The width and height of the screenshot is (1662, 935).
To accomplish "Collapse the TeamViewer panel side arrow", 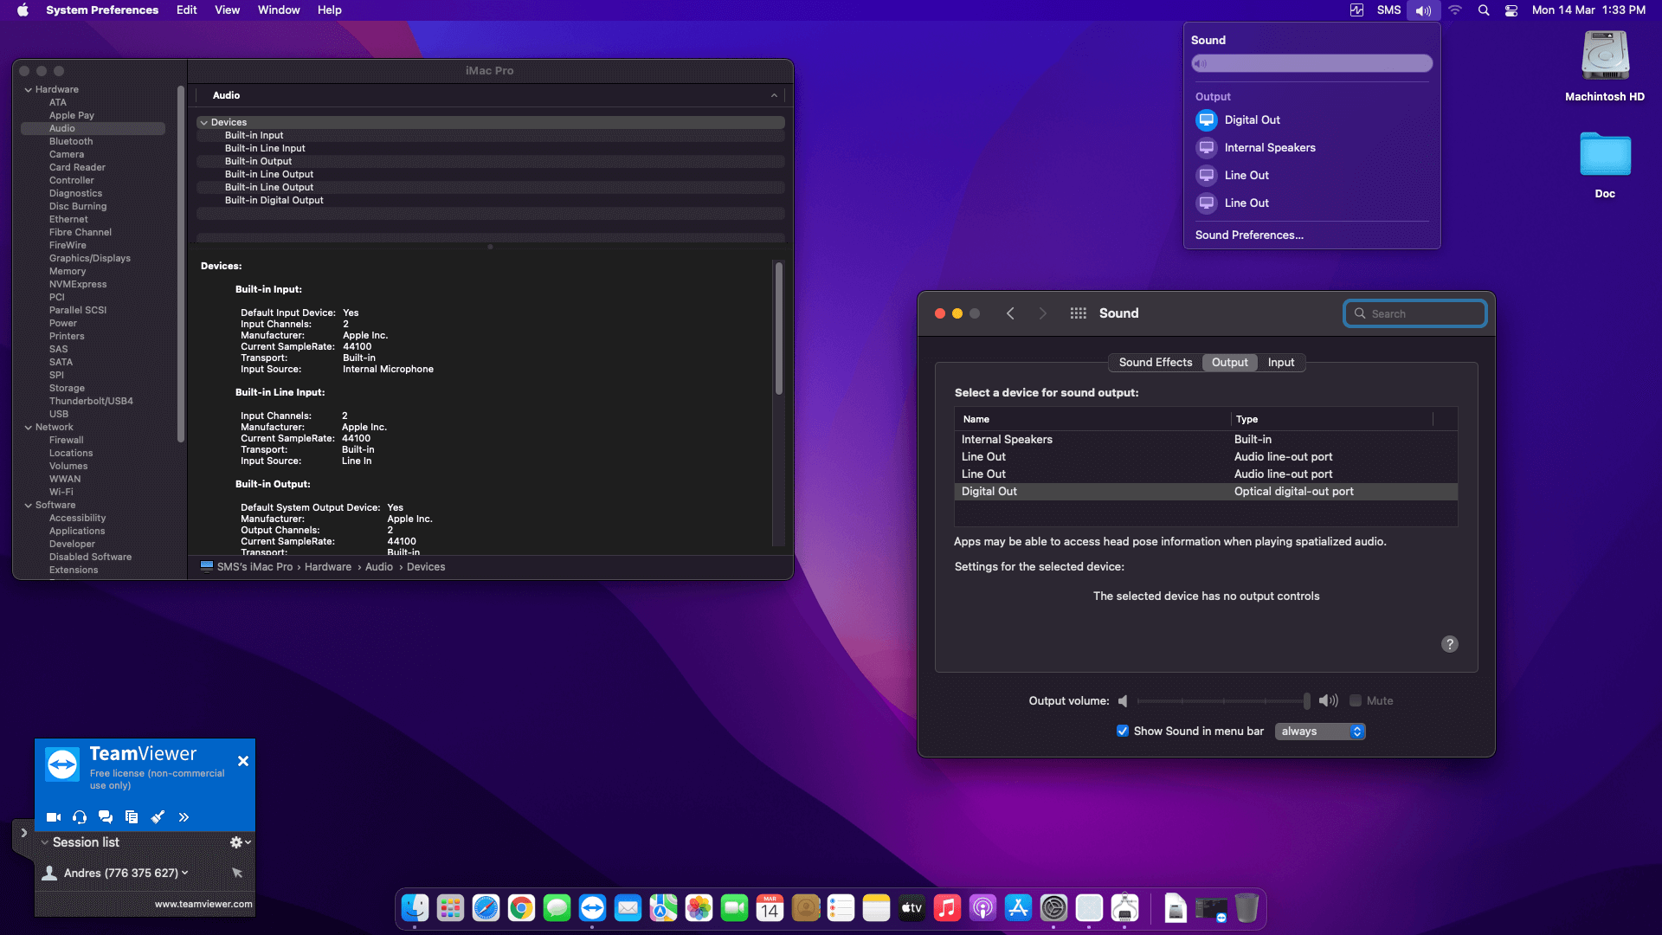I will pos(23,833).
